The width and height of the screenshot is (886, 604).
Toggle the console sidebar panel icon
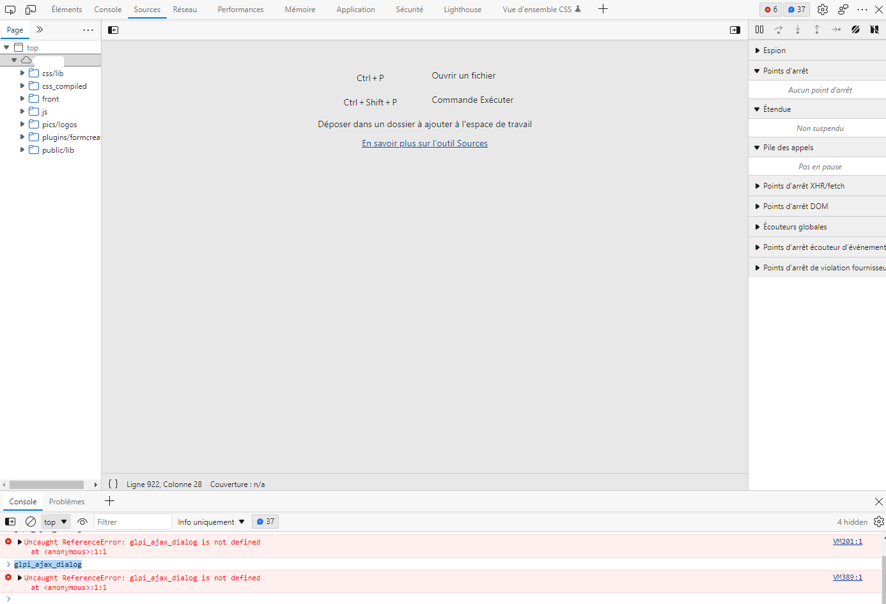click(x=10, y=522)
